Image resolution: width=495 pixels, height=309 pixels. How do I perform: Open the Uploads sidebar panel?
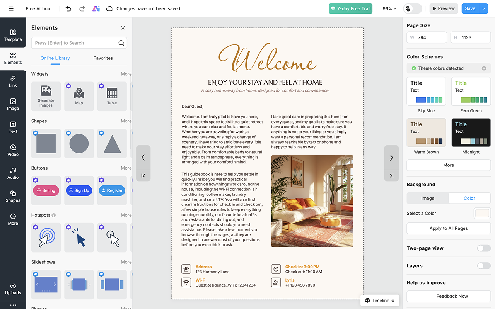click(x=13, y=289)
